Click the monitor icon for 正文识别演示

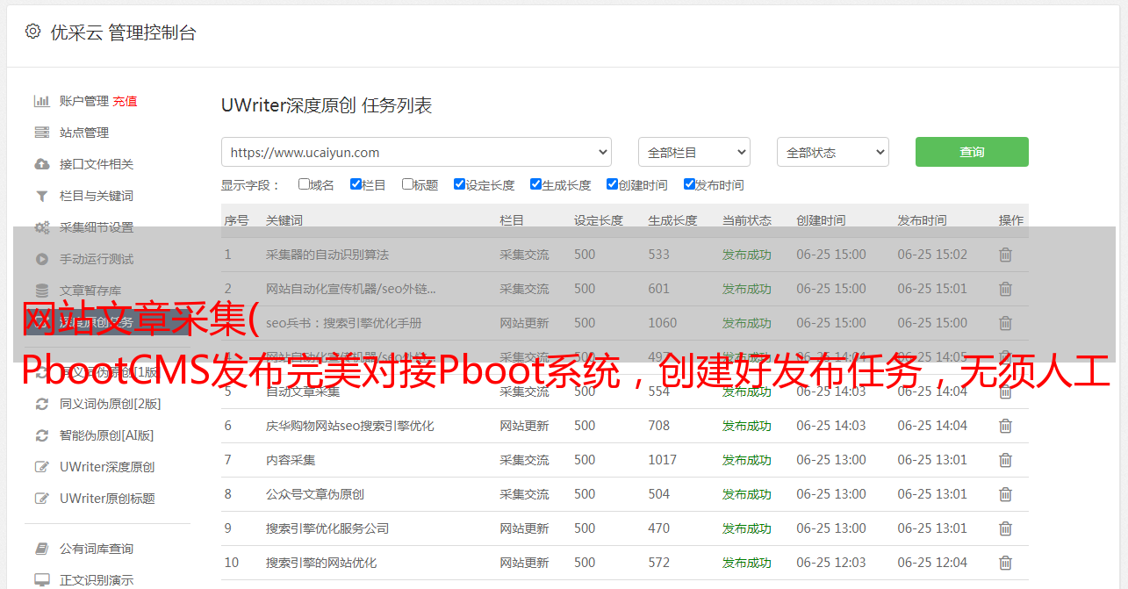point(41,580)
